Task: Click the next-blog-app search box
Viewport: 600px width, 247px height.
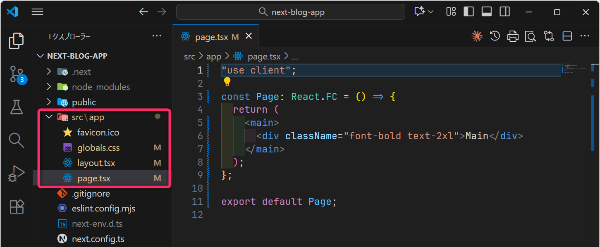Action: click(291, 12)
